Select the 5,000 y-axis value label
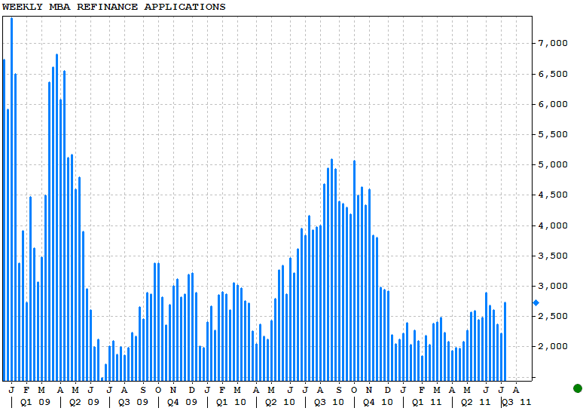 click(x=553, y=165)
